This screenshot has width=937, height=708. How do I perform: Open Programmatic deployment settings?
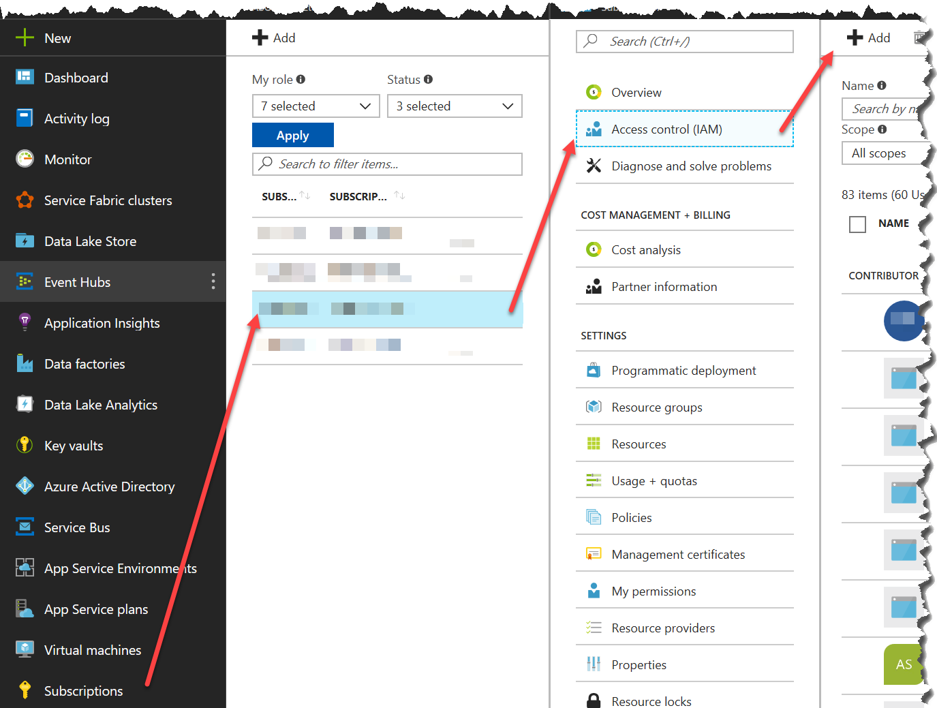(x=684, y=370)
